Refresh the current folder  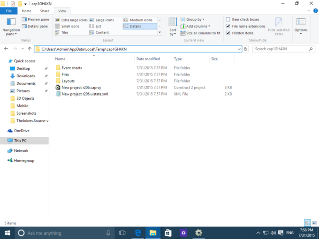click(x=245, y=49)
